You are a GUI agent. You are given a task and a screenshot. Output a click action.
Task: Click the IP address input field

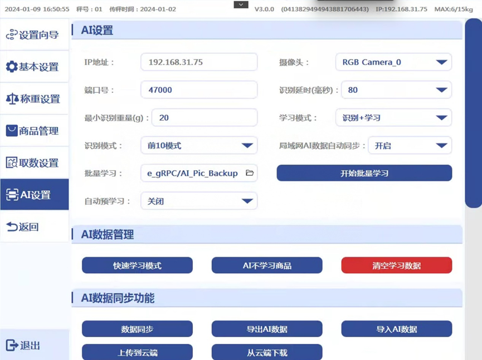point(199,62)
